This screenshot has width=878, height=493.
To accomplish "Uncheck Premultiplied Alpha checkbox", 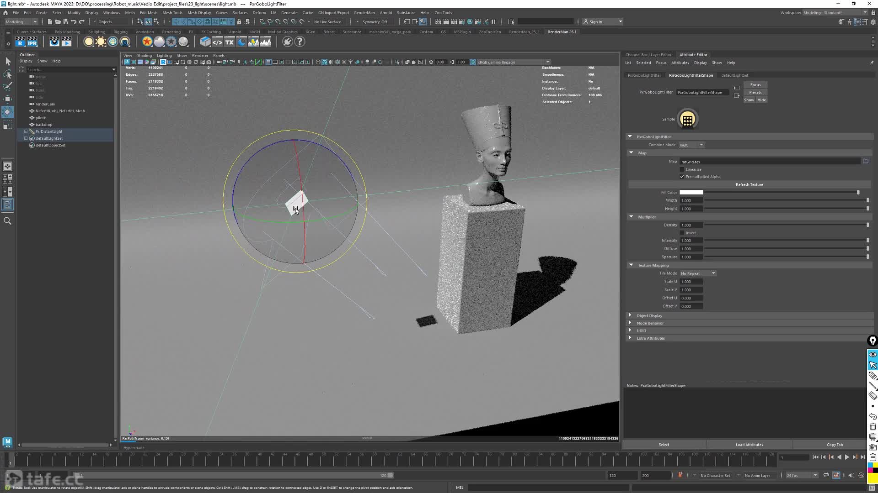I will click(682, 177).
